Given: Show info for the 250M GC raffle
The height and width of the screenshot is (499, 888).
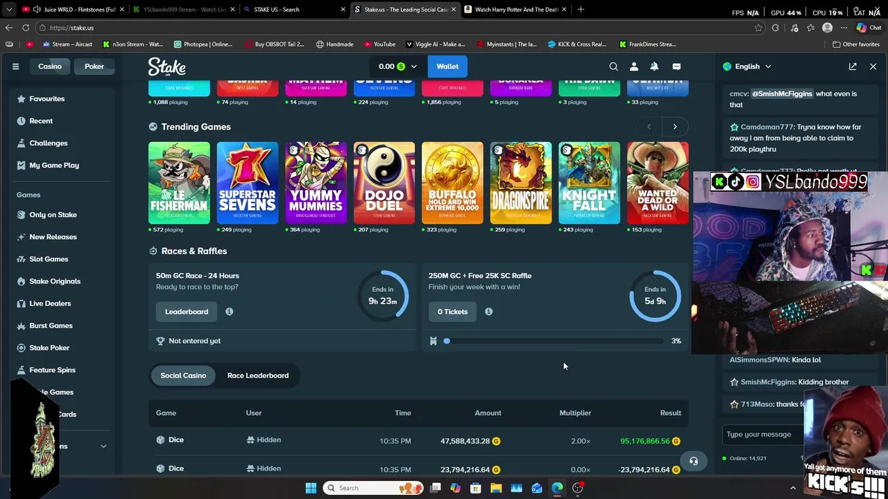Looking at the screenshot, I should point(488,312).
